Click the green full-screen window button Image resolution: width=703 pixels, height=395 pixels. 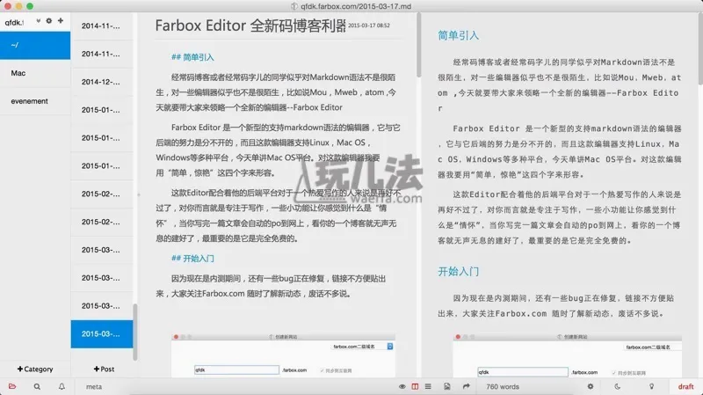tap(30, 6)
